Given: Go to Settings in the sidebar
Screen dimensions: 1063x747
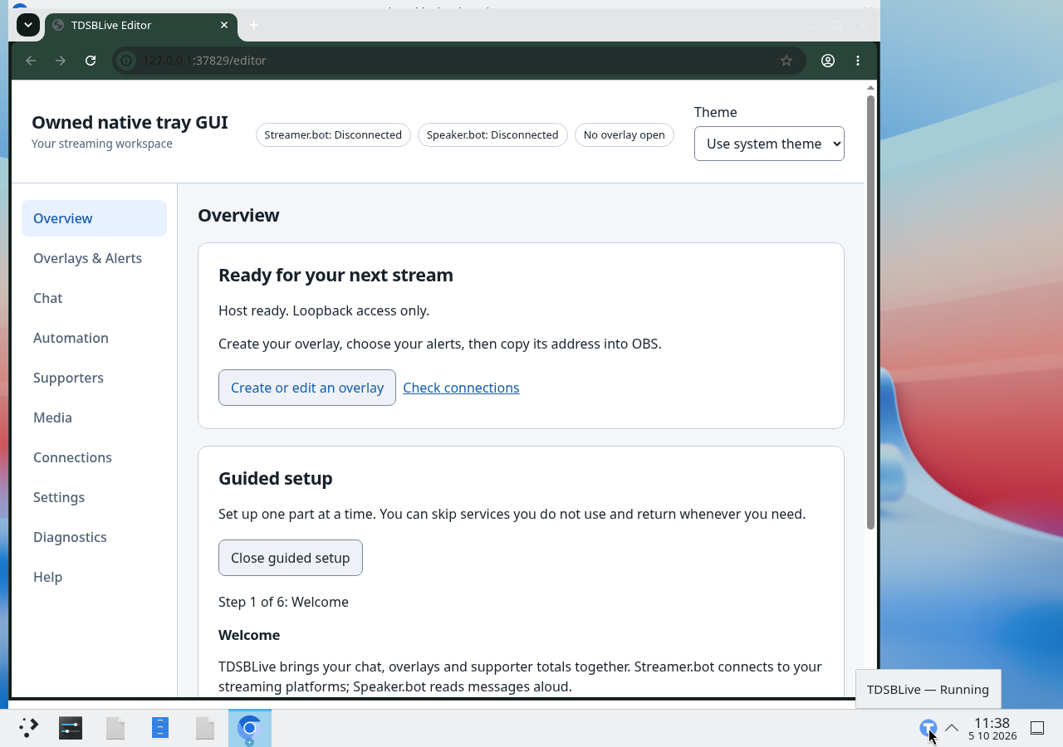Looking at the screenshot, I should pyautogui.click(x=94, y=497).
